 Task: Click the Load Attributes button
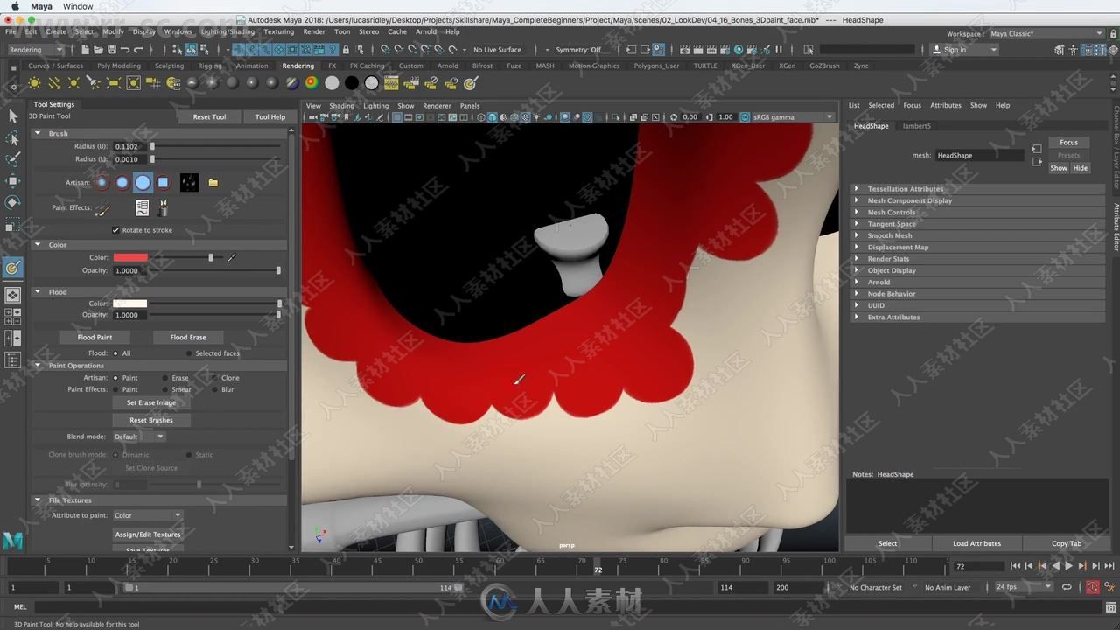click(x=976, y=543)
